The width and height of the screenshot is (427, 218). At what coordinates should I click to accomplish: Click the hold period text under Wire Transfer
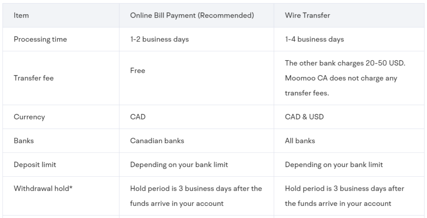(x=344, y=196)
